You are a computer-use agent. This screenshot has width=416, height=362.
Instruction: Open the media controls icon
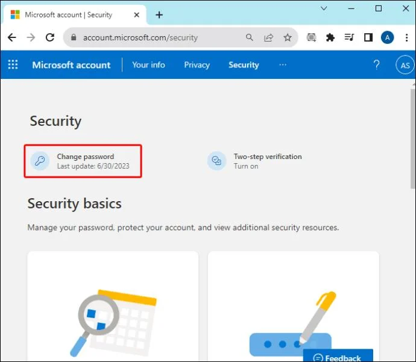pos(349,37)
